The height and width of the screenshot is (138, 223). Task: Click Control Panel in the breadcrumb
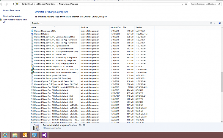point(27,4)
